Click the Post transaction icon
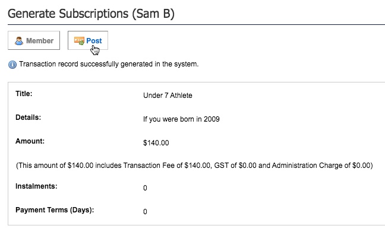 pos(79,41)
